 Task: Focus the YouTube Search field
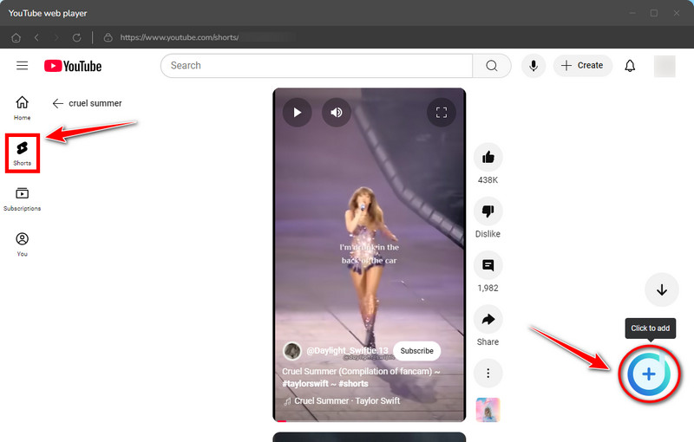317,66
